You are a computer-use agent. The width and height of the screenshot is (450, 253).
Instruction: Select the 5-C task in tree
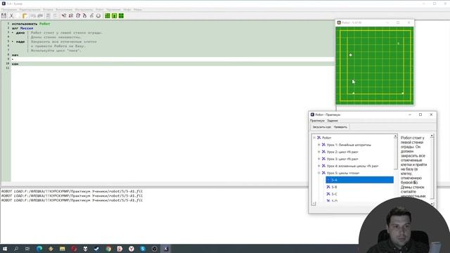click(335, 194)
